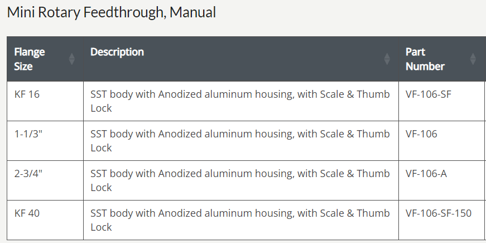
Task: Sort by Description column arrows
Action: tap(387, 59)
